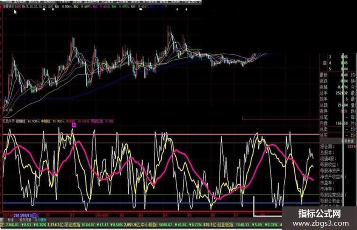Click the ▼8.53 change value in the status bar
This screenshot has height=230, width=357.
pos(26,225)
